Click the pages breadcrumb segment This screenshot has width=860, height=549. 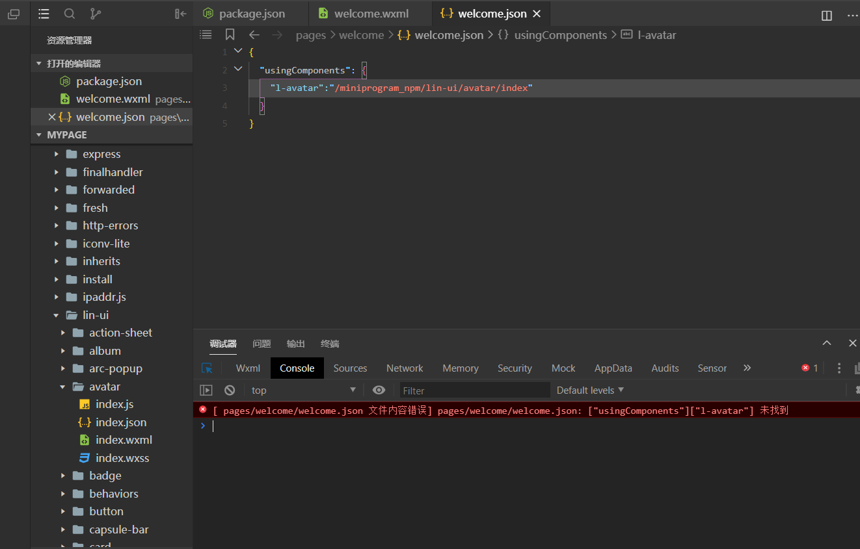coord(310,35)
